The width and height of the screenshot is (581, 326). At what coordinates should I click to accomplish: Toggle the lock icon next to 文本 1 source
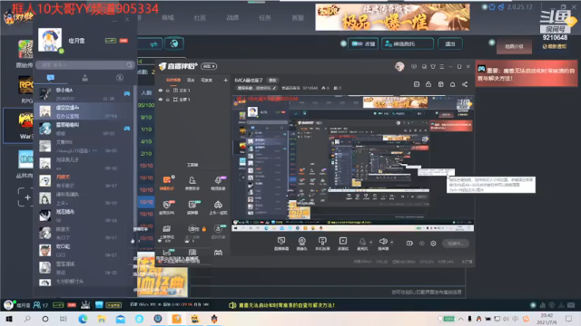point(167,91)
